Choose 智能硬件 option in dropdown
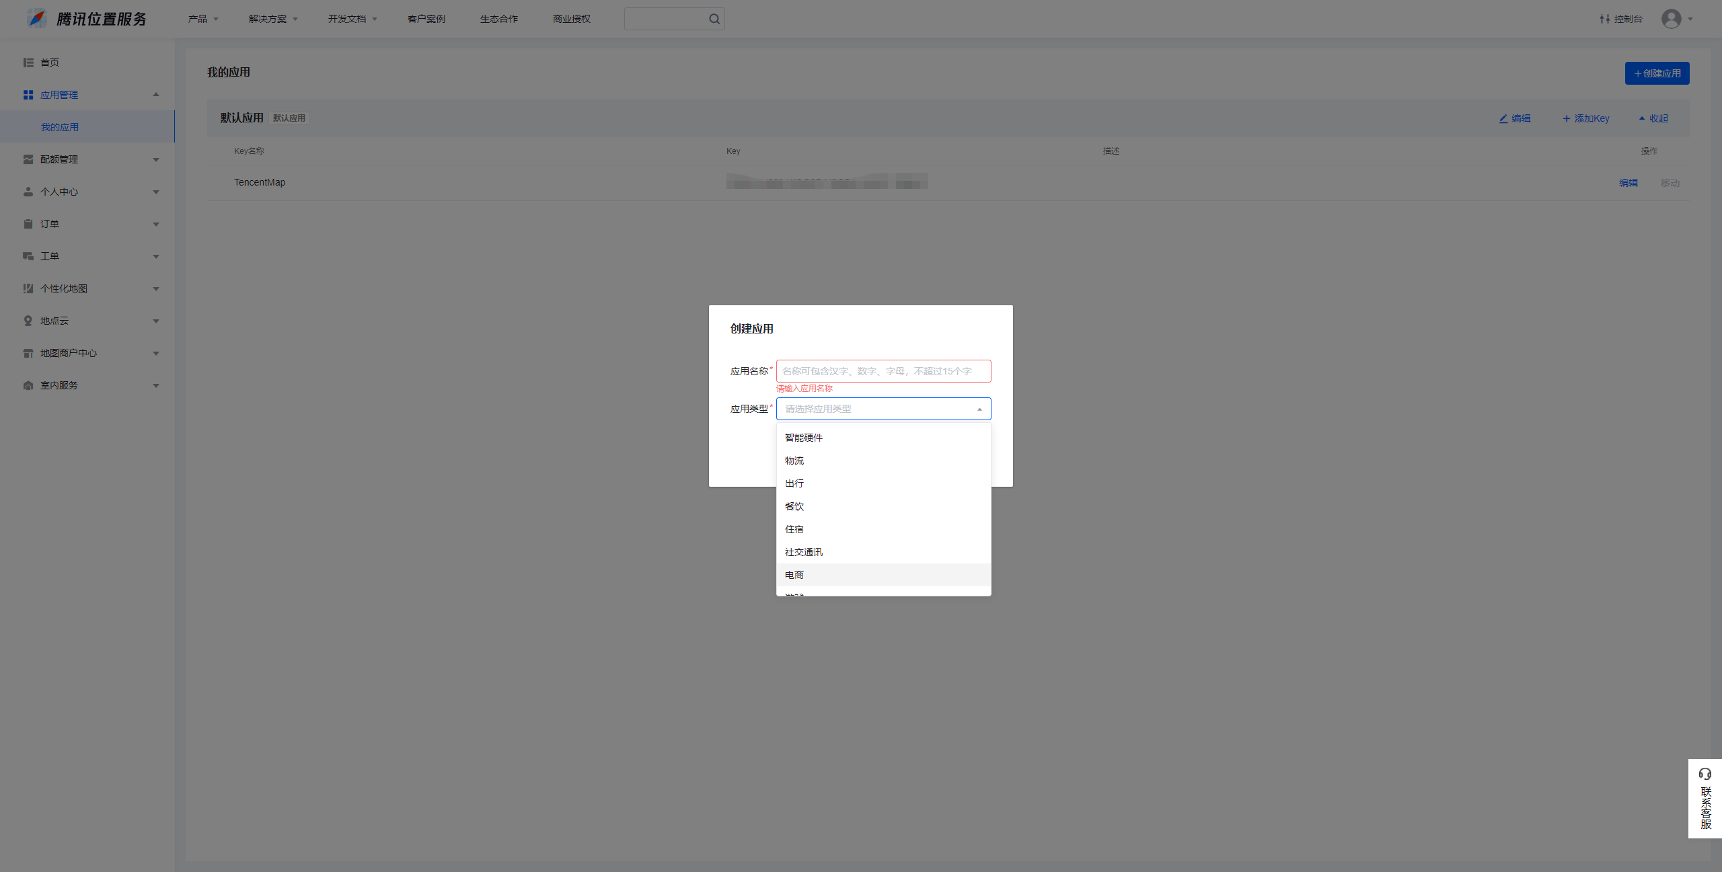Screen dimensions: 1722x872 (804, 438)
